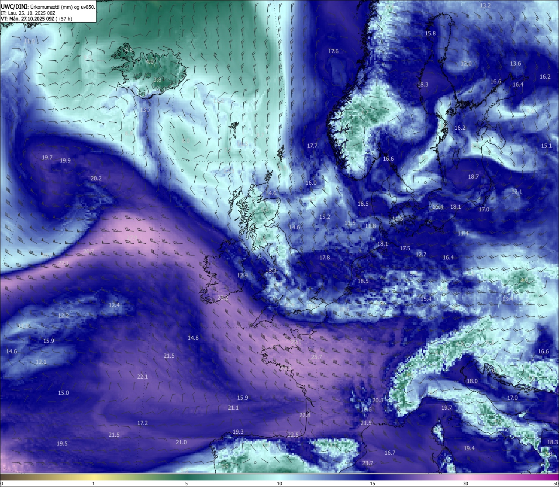Select the map value 15.0
This screenshot has height=487, width=559.
(x=63, y=393)
